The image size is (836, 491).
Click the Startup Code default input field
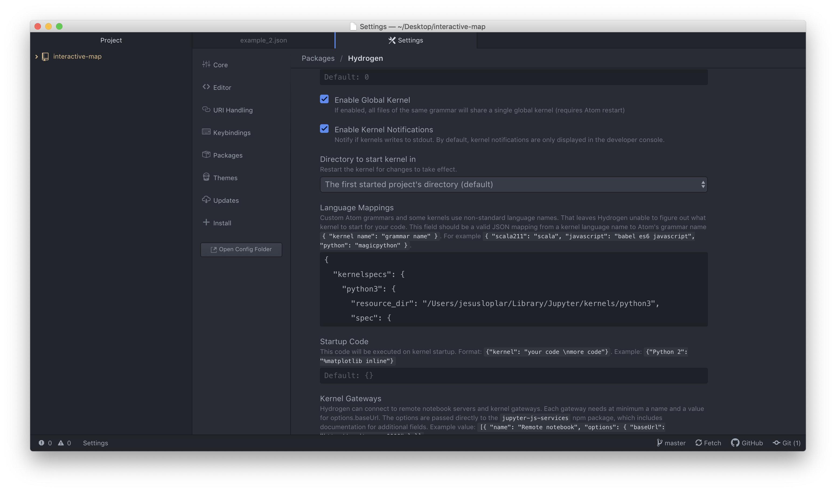click(x=514, y=375)
